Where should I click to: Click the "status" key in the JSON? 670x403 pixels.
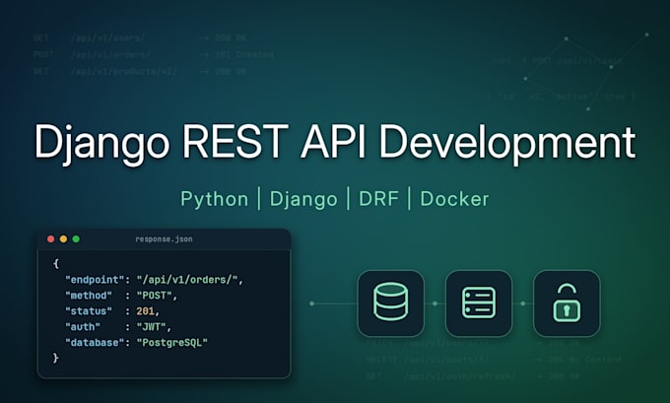89,311
